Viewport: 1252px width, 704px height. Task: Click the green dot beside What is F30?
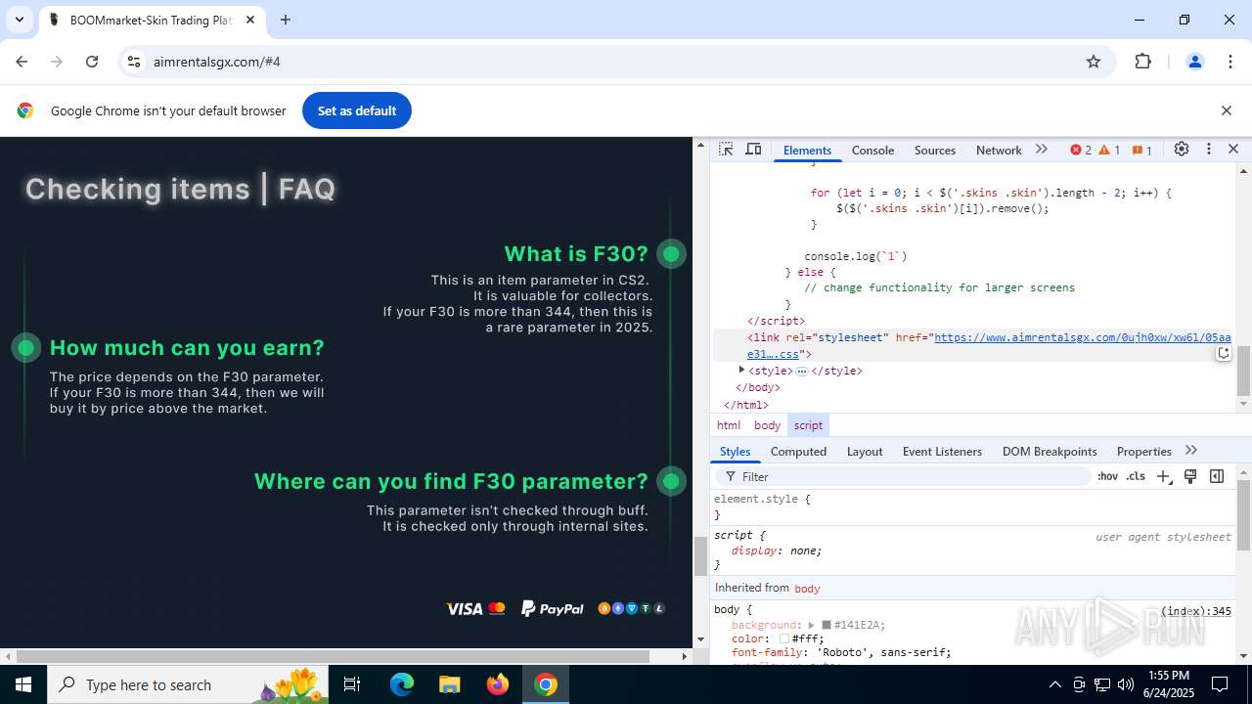671,254
